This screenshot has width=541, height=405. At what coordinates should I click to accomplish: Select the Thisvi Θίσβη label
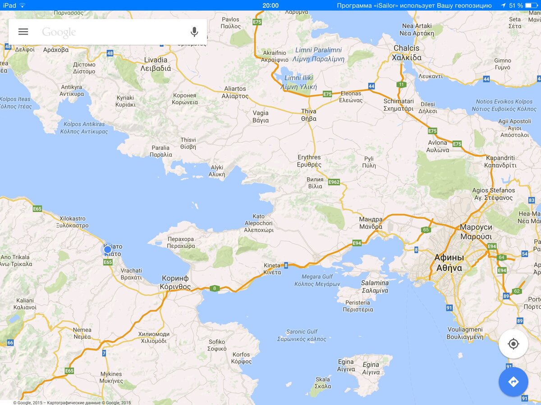tap(188, 143)
